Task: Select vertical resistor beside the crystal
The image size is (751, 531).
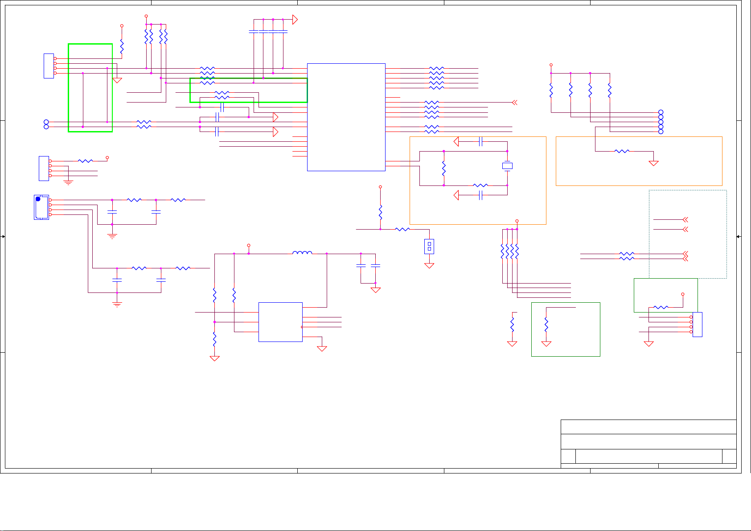Action: [443, 169]
